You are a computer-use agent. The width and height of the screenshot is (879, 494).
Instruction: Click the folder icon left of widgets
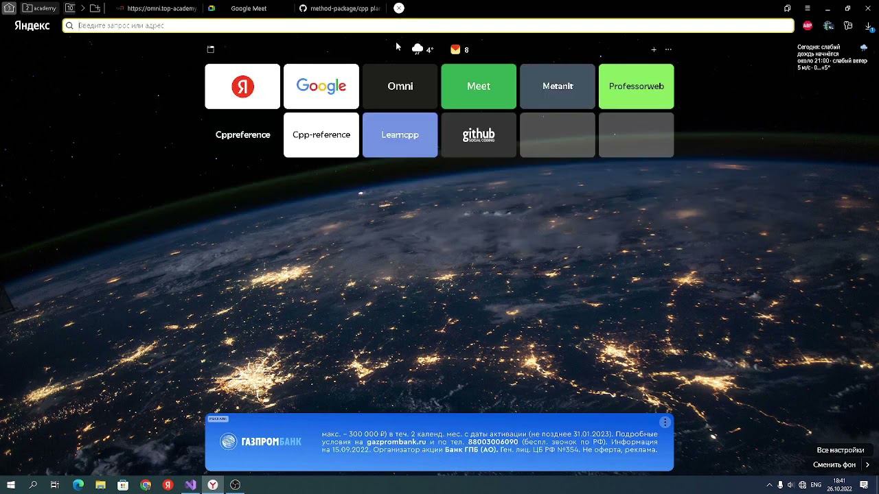pos(211,49)
